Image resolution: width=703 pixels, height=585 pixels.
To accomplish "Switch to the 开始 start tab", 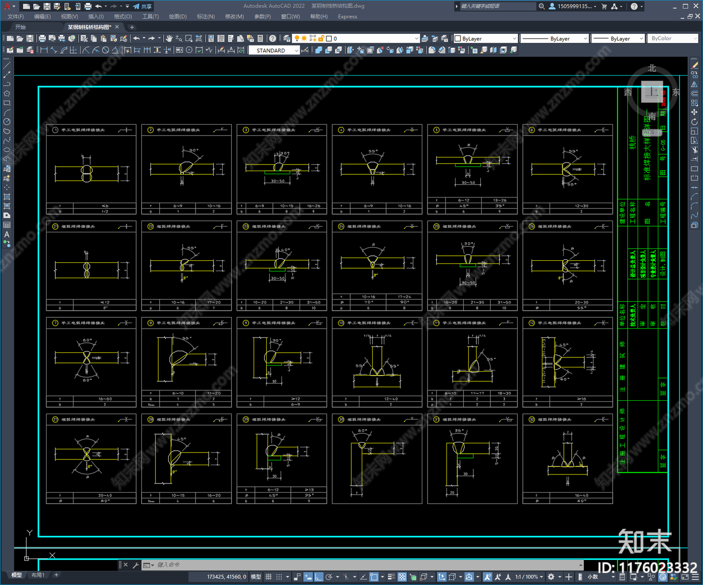I will pos(20,27).
